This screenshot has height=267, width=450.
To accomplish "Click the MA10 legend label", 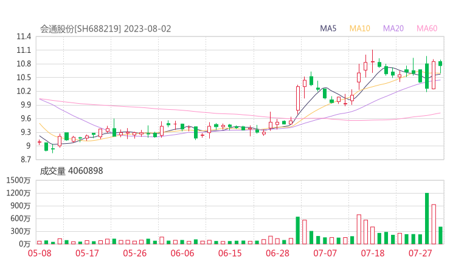I will click(x=360, y=29).
